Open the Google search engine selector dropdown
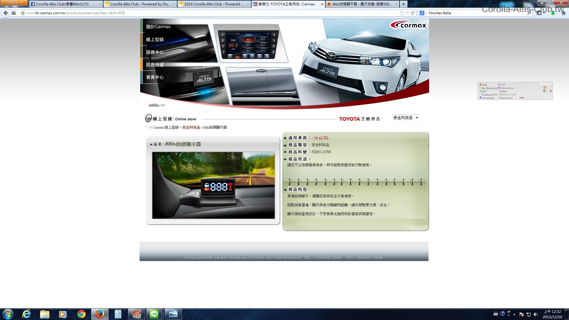This screenshot has width=569, height=320. (423, 13)
